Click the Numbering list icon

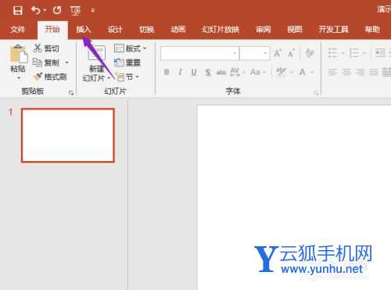click(x=354, y=53)
